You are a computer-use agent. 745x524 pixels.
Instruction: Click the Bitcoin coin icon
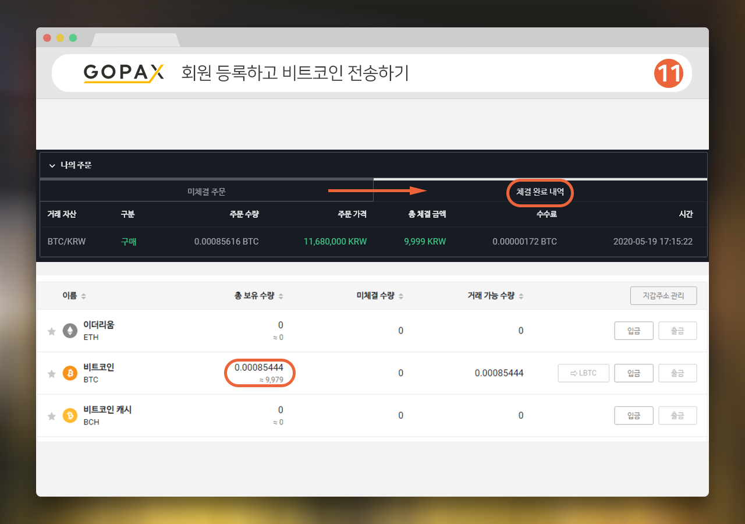(70, 373)
